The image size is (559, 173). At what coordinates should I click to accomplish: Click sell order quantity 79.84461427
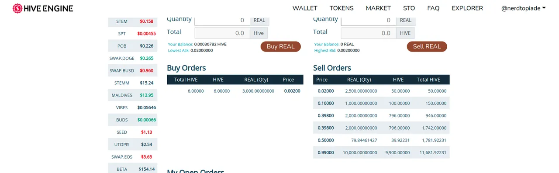pos(364,140)
